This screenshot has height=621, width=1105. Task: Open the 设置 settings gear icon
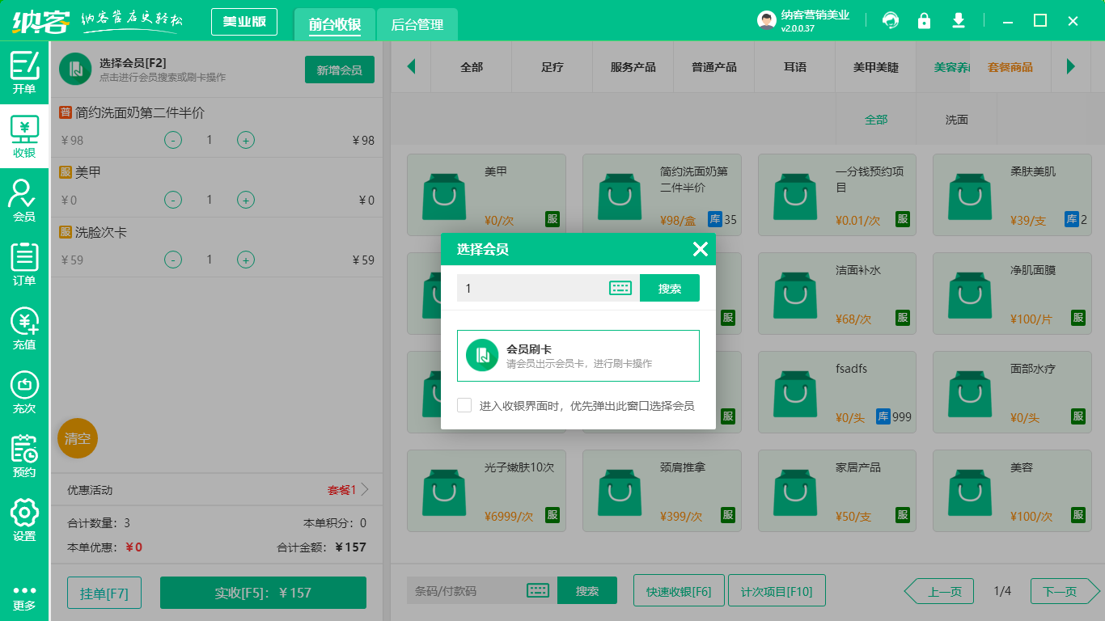coord(24,519)
